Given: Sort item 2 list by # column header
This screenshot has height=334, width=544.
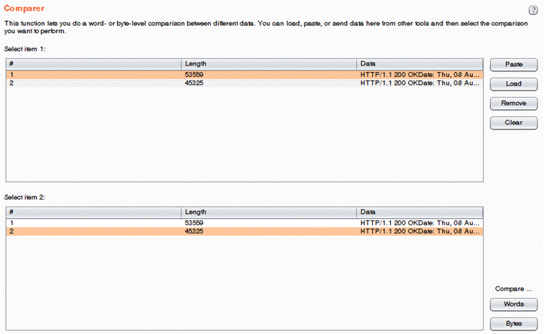Looking at the screenshot, I should pyautogui.click(x=94, y=212).
